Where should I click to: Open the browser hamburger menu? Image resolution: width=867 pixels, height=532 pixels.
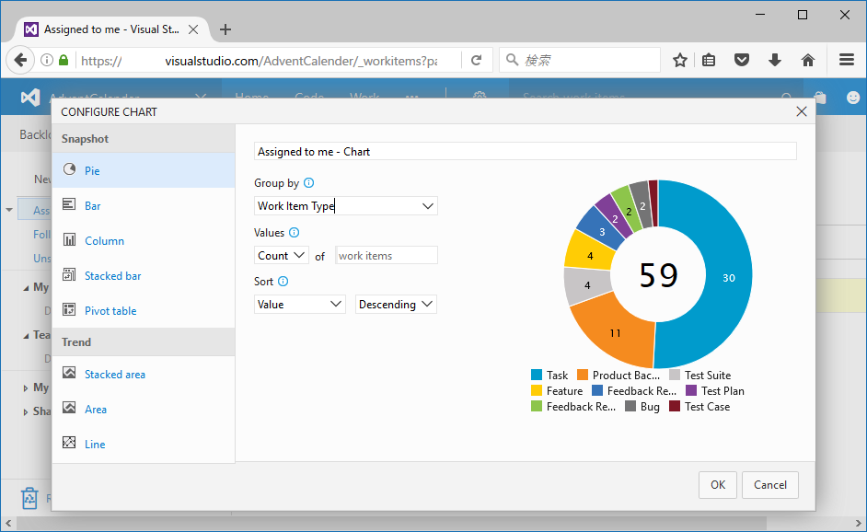coord(847,60)
